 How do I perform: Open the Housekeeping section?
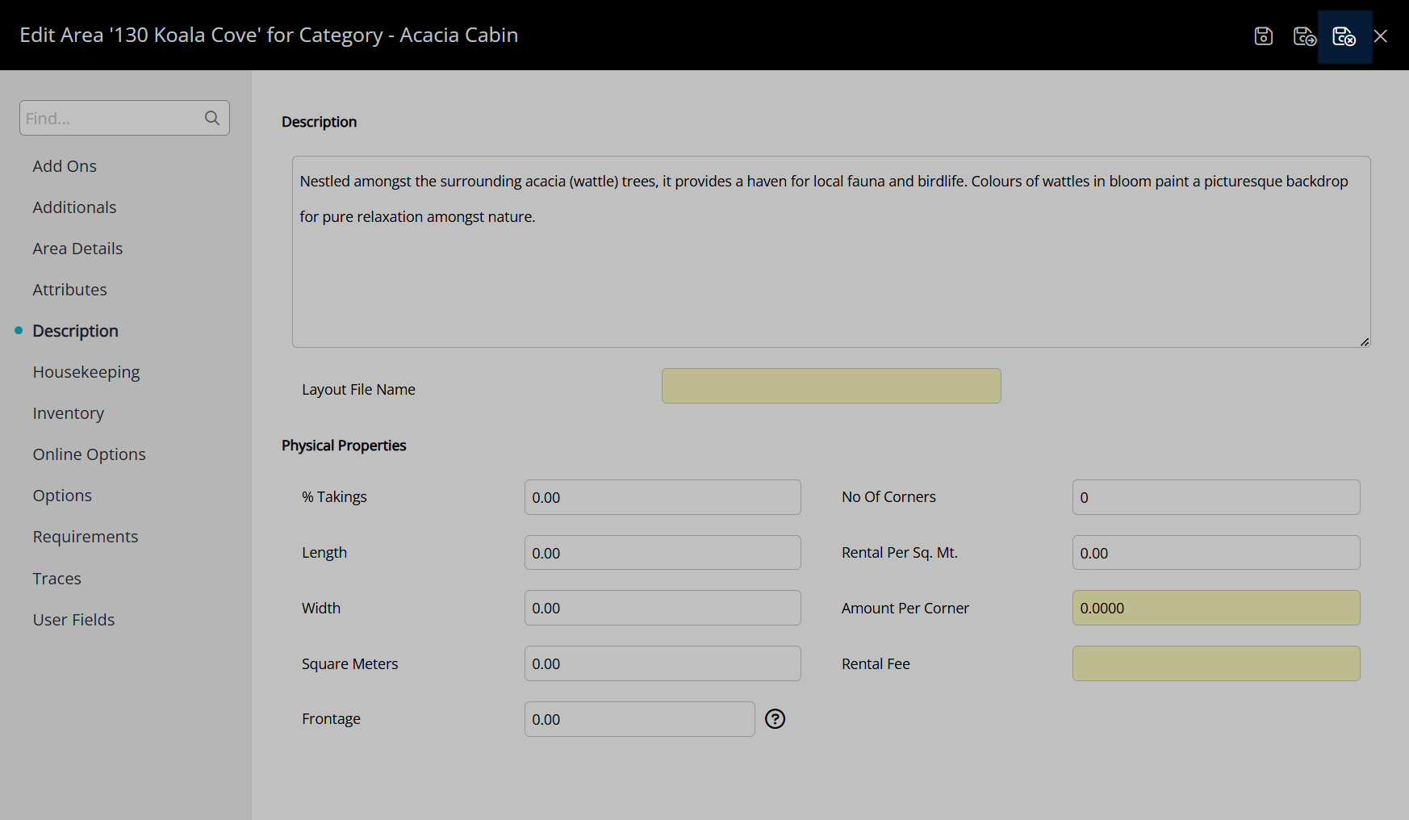click(86, 372)
